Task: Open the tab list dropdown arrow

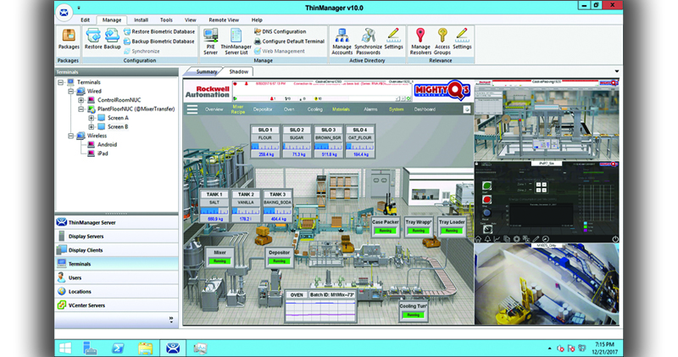Action: pos(617,71)
